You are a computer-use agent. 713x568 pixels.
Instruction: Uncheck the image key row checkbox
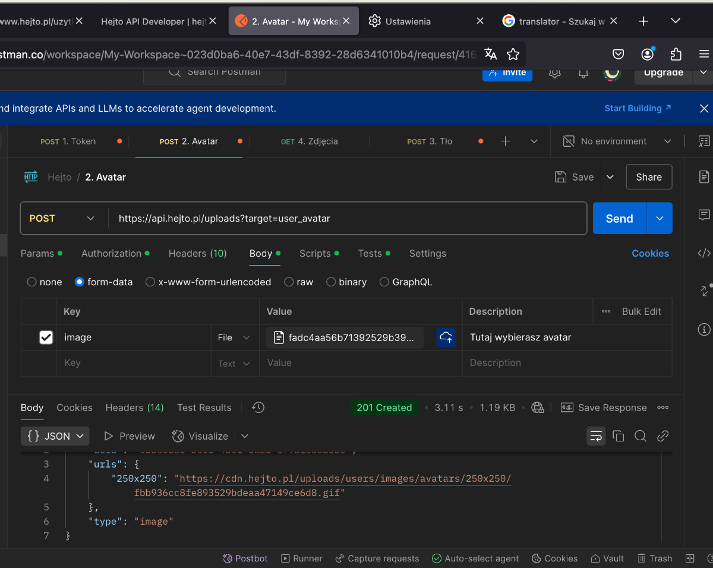pos(46,337)
